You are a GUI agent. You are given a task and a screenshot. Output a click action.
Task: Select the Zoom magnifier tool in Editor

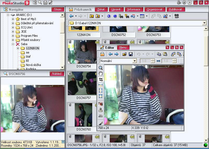click(x=101, y=68)
